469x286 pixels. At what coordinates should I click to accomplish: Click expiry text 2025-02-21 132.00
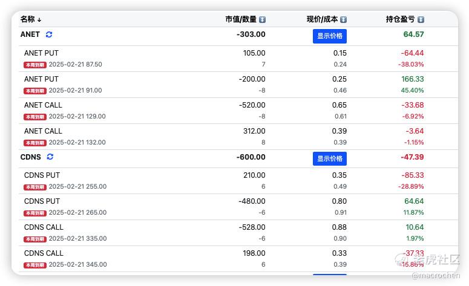pyautogui.click(x=77, y=142)
